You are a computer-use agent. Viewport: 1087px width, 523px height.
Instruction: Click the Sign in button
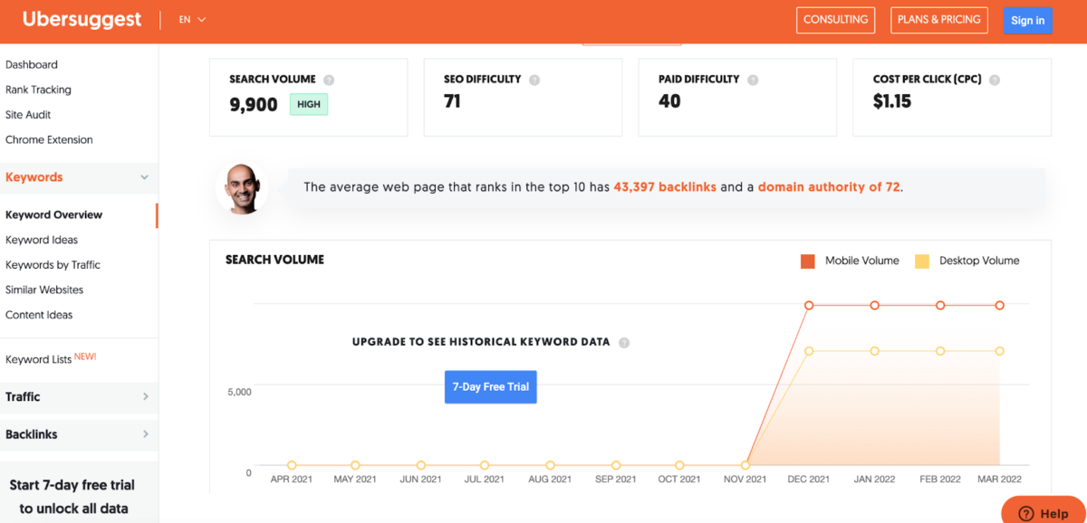(x=1027, y=21)
